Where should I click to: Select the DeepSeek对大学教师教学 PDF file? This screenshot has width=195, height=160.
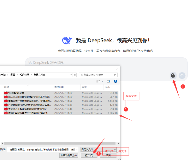(28, 97)
